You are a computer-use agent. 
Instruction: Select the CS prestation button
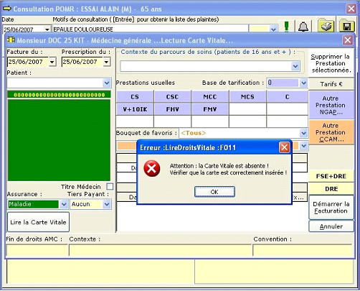(135, 97)
